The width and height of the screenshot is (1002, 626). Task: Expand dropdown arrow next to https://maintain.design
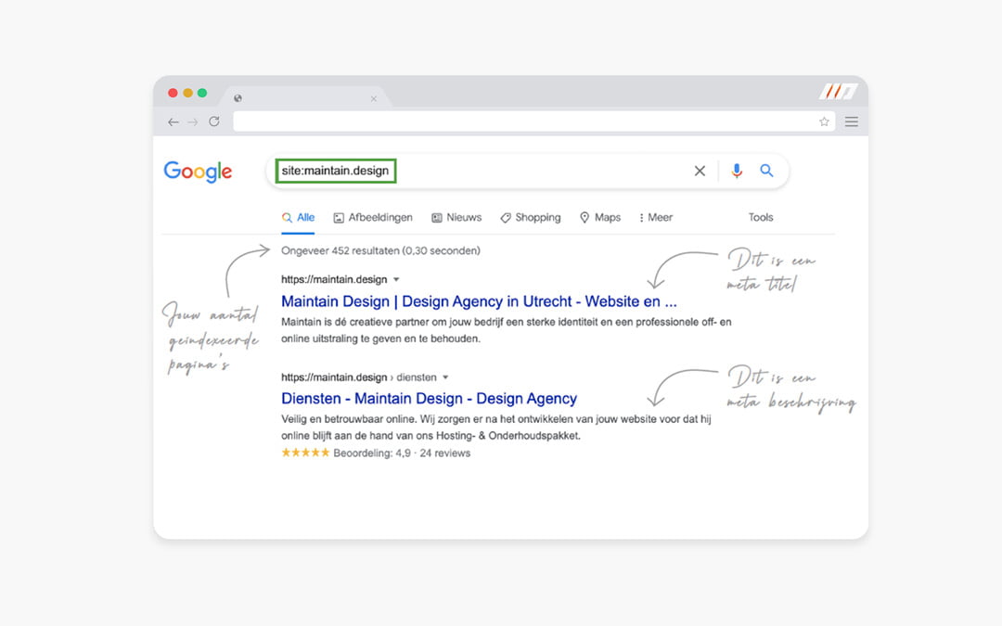point(396,280)
